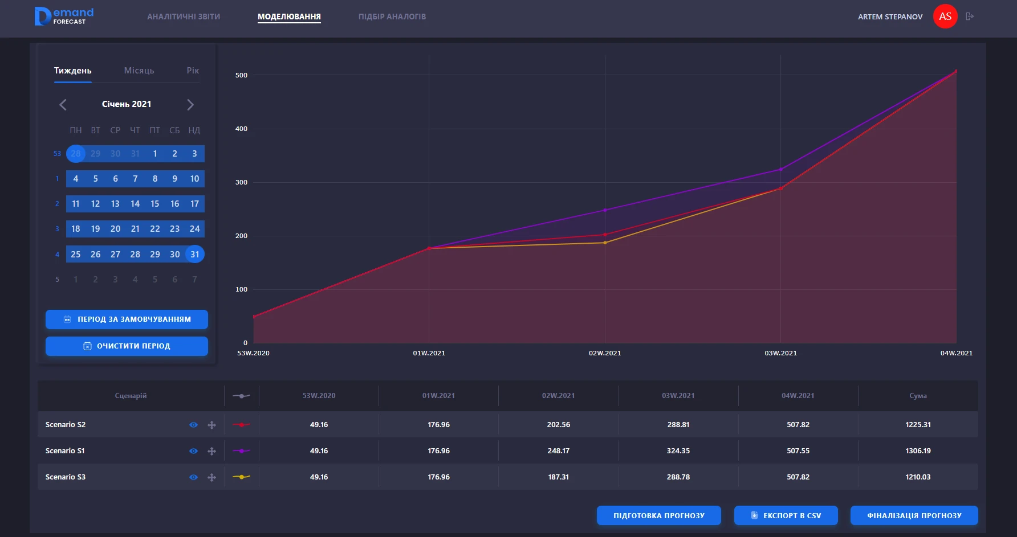Open the Аналітичні звіти menu

tap(184, 17)
